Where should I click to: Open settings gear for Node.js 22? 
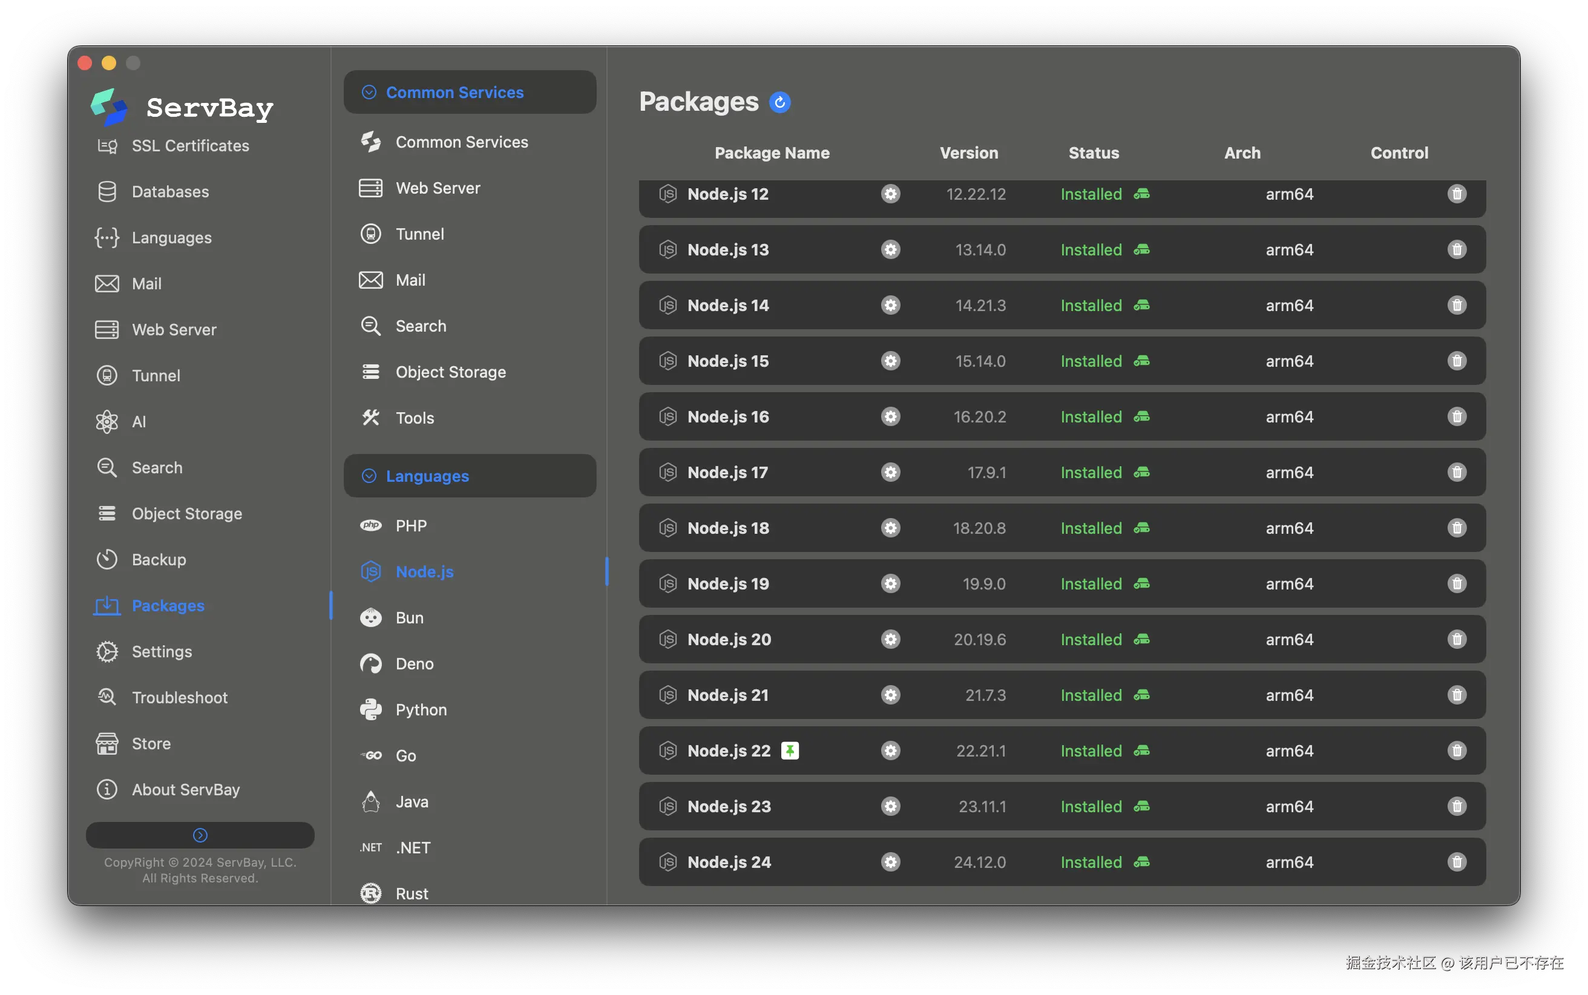point(890,751)
